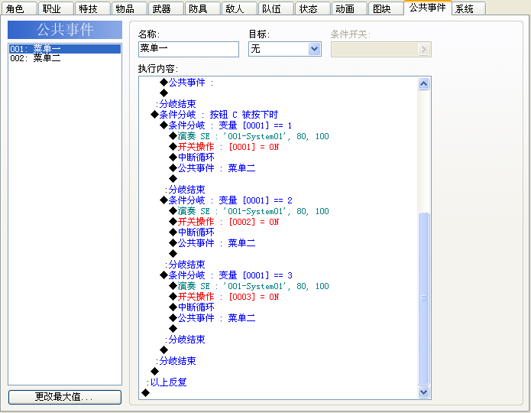The height and width of the screenshot is (413, 531).
Task: Click scroll down arrow of event list
Action: tap(423, 392)
